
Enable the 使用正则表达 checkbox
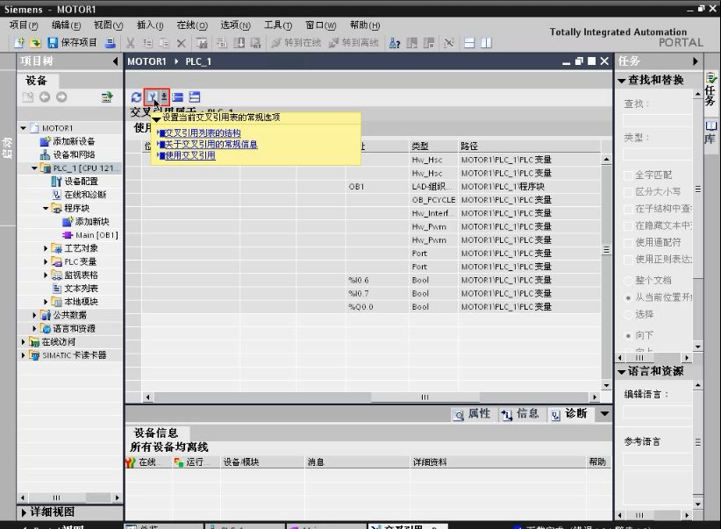(x=628, y=260)
